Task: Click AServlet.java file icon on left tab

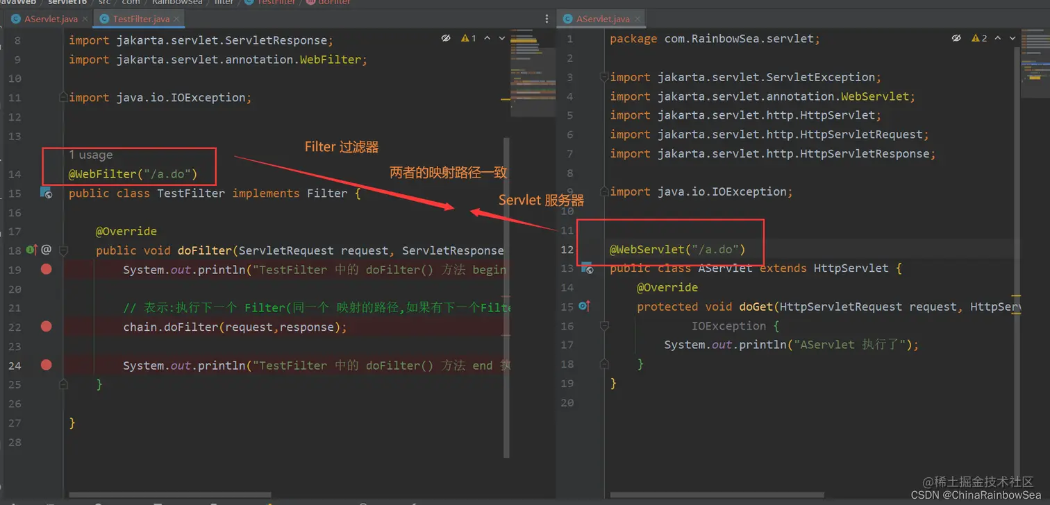Action: coord(16,19)
